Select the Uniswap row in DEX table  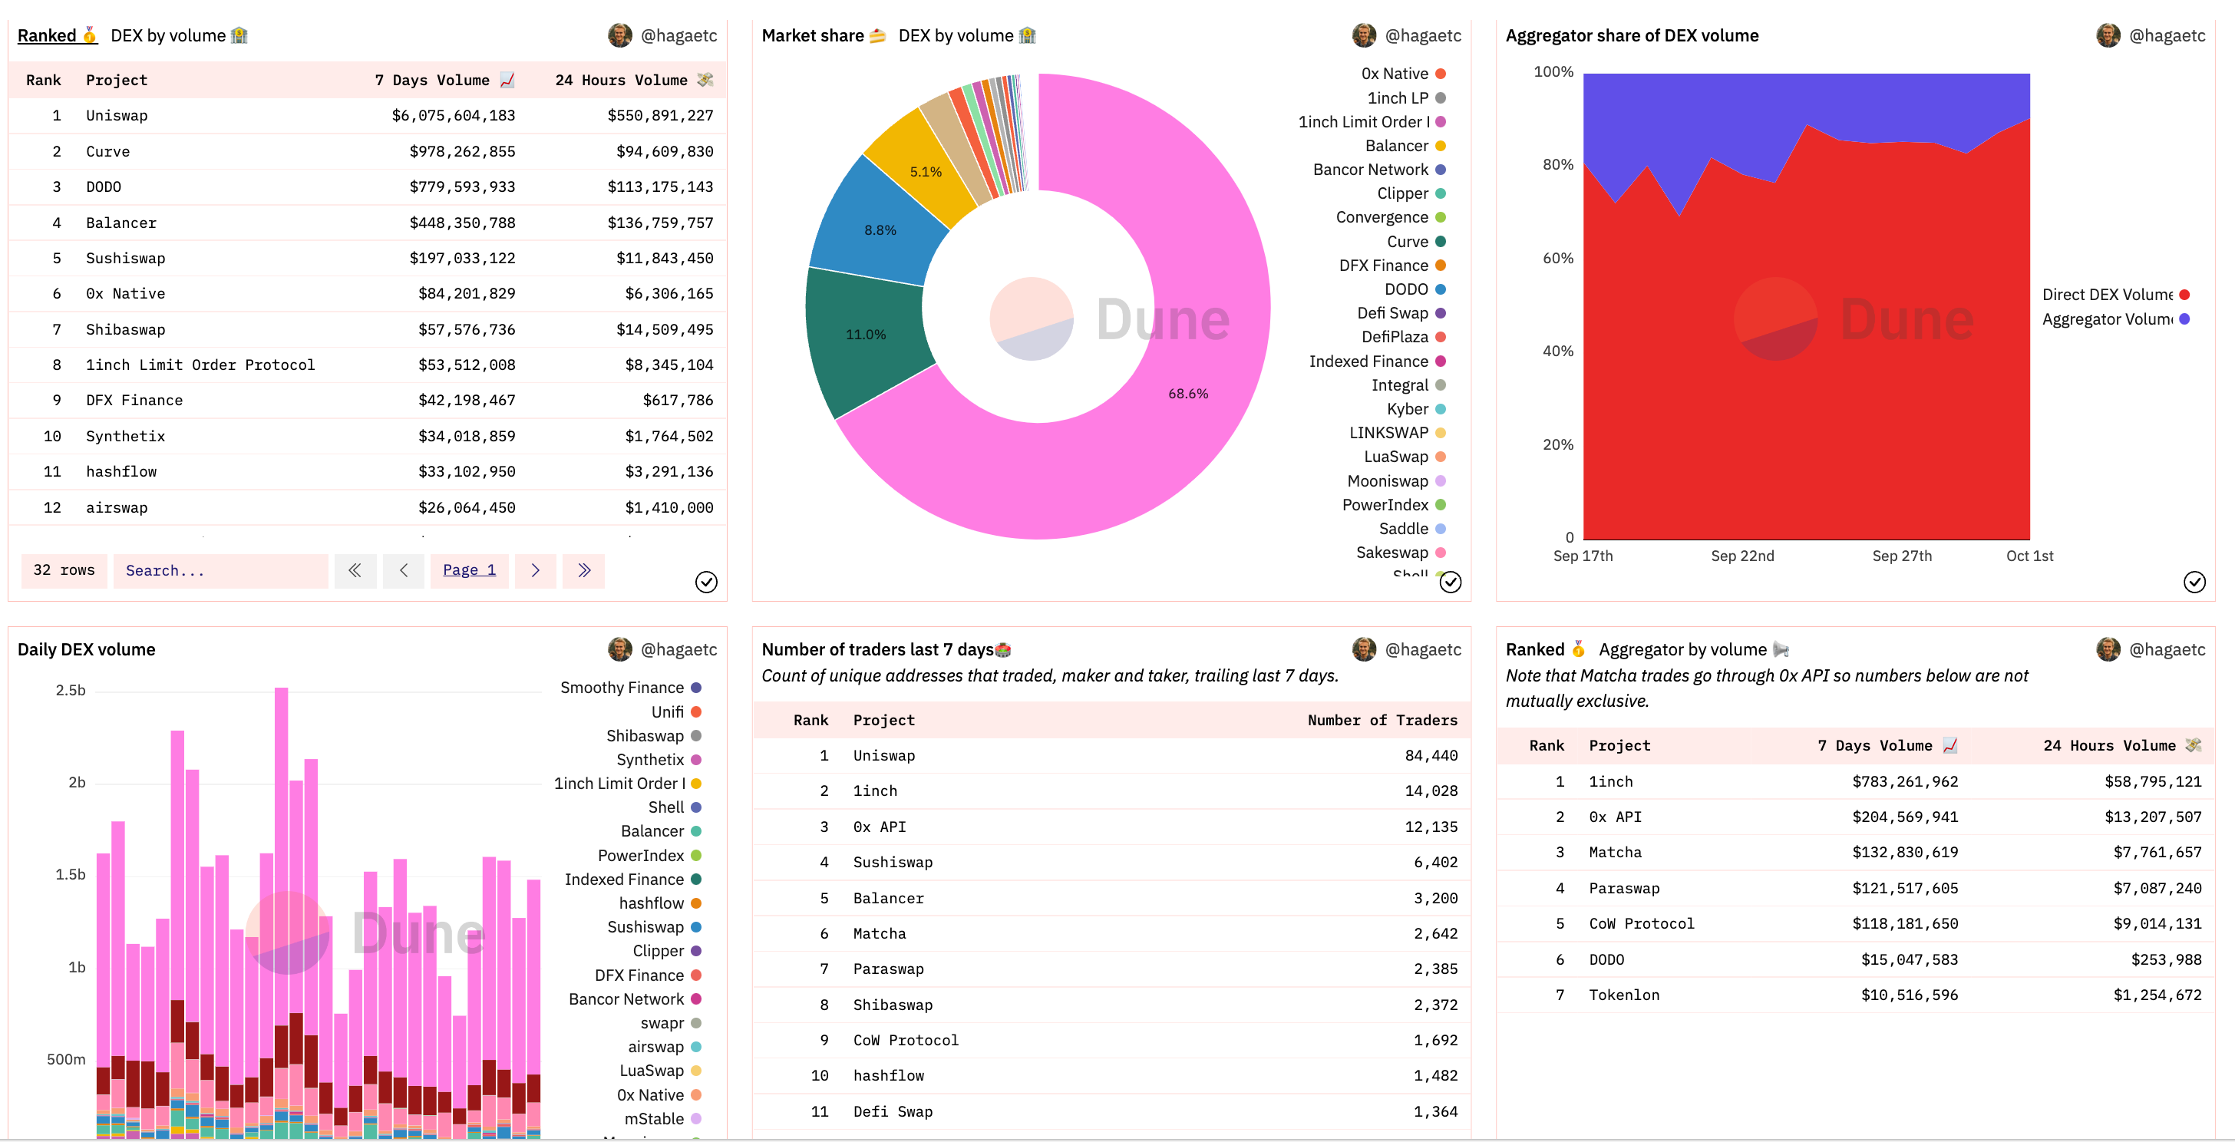[368, 115]
